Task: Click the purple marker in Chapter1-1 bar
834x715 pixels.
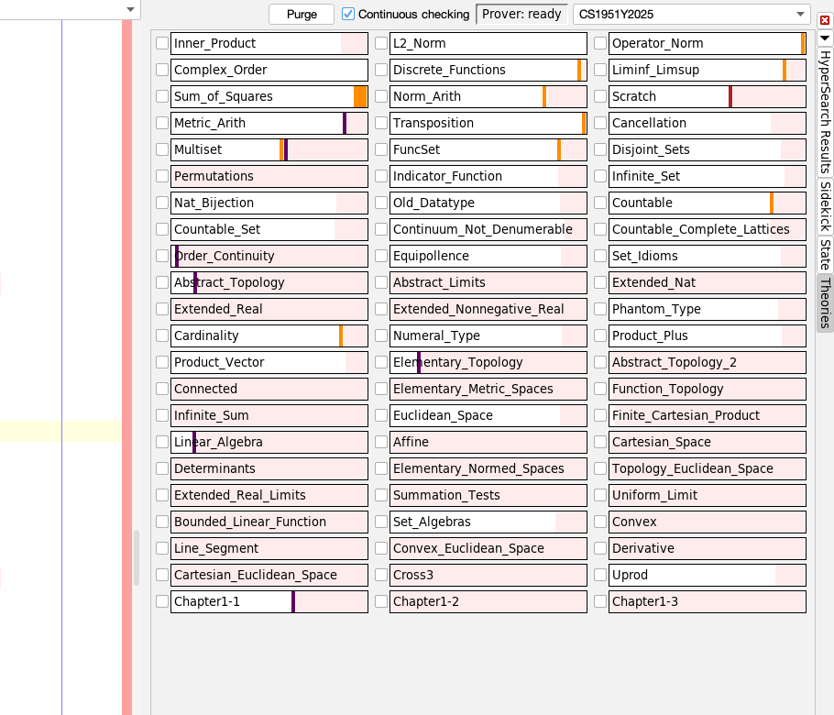Action: (293, 601)
